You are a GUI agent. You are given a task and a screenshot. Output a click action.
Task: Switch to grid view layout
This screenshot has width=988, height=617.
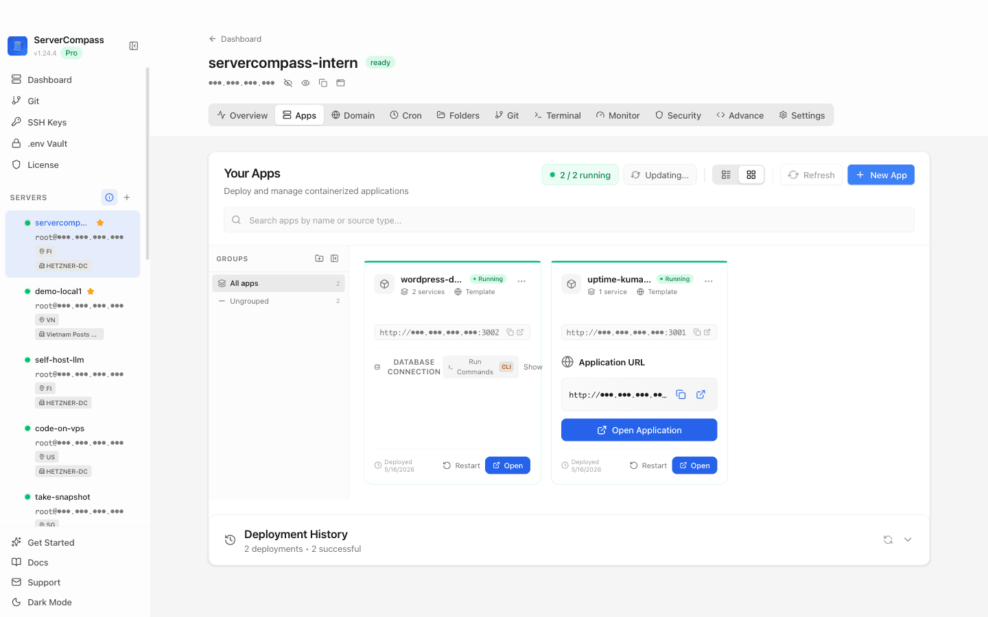coord(751,175)
